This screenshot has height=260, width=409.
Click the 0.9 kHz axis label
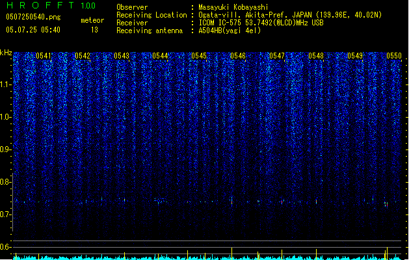click(x=6, y=149)
